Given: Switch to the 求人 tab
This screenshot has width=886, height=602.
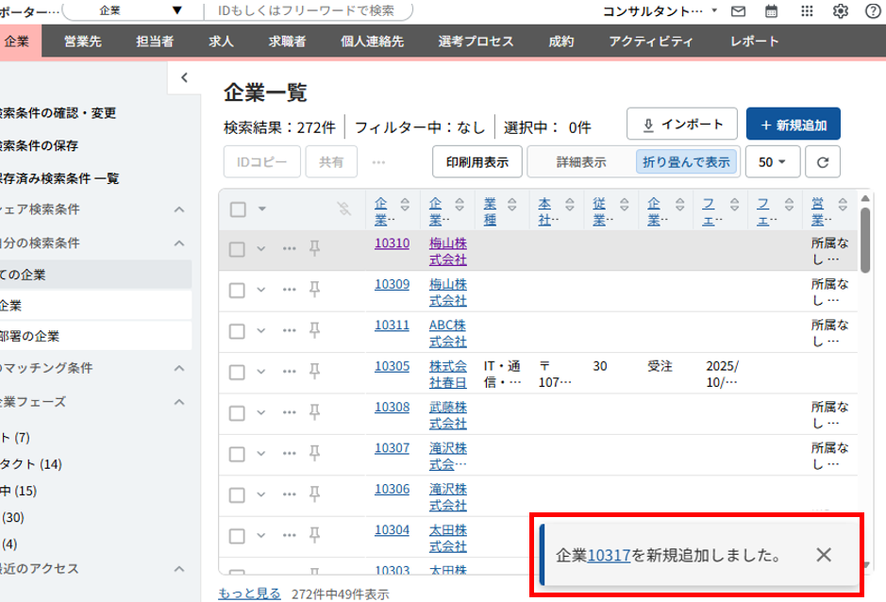Looking at the screenshot, I should 222,42.
